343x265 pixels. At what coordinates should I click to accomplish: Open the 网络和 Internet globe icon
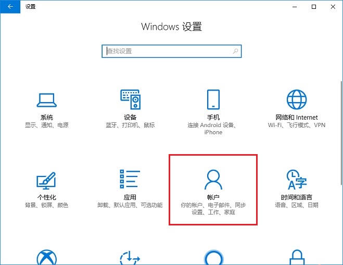(x=297, y=99)
